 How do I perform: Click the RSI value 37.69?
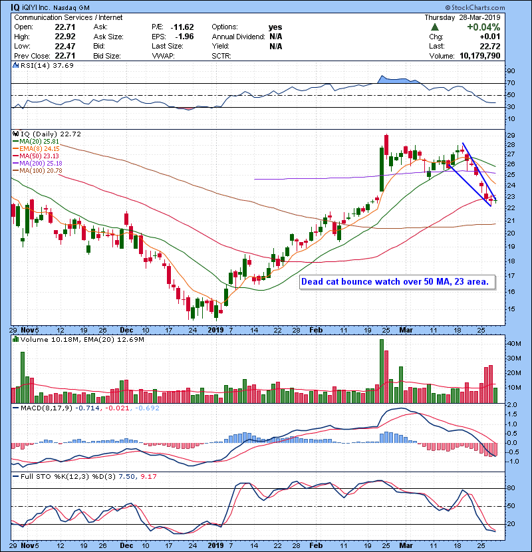tap(64, 65)
